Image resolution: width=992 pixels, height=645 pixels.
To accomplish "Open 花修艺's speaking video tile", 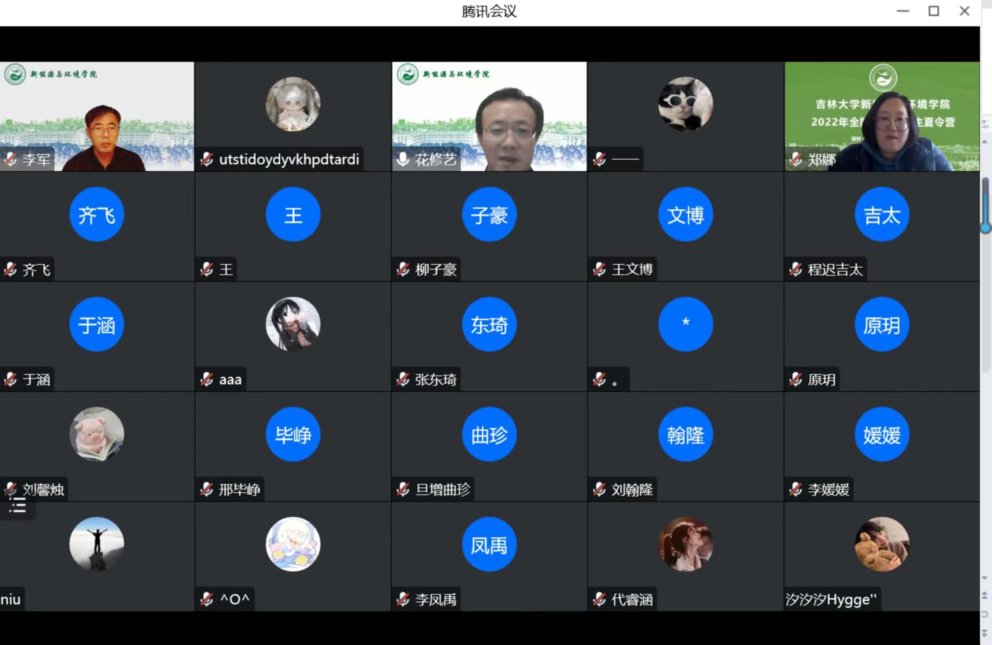I will 489,116.
